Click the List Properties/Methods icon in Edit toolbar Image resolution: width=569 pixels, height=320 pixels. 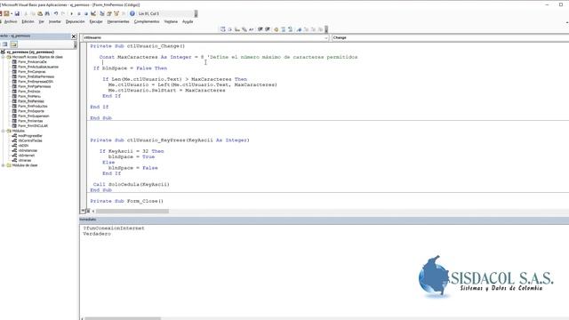[x=222, y=29]
